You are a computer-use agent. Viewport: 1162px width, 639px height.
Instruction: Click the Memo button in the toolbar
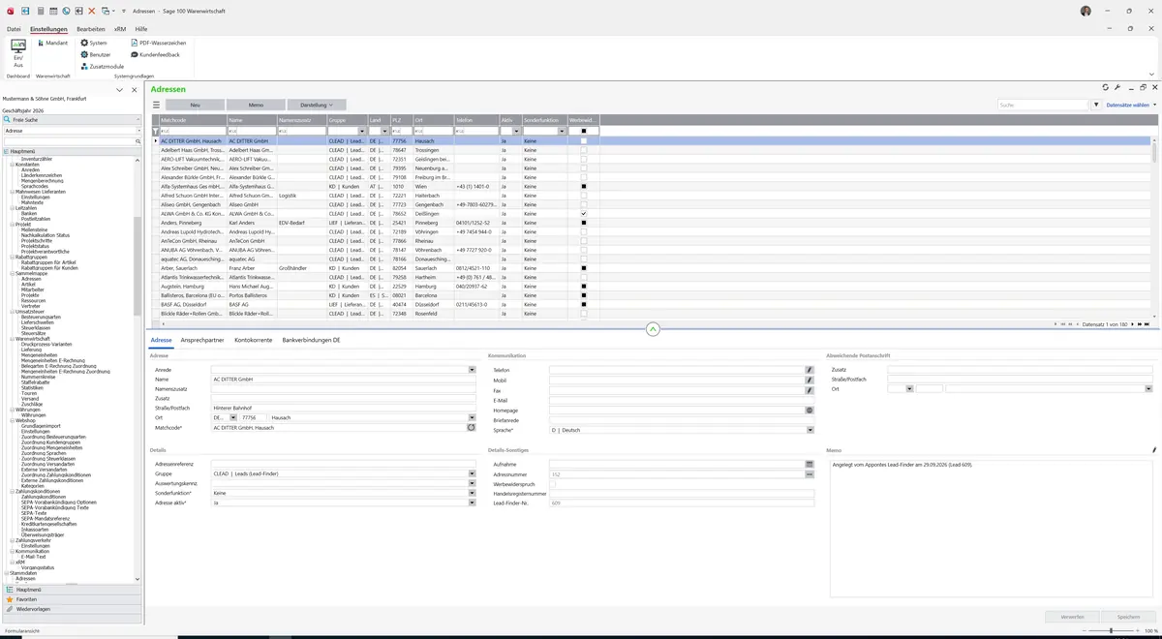point(256,105)
